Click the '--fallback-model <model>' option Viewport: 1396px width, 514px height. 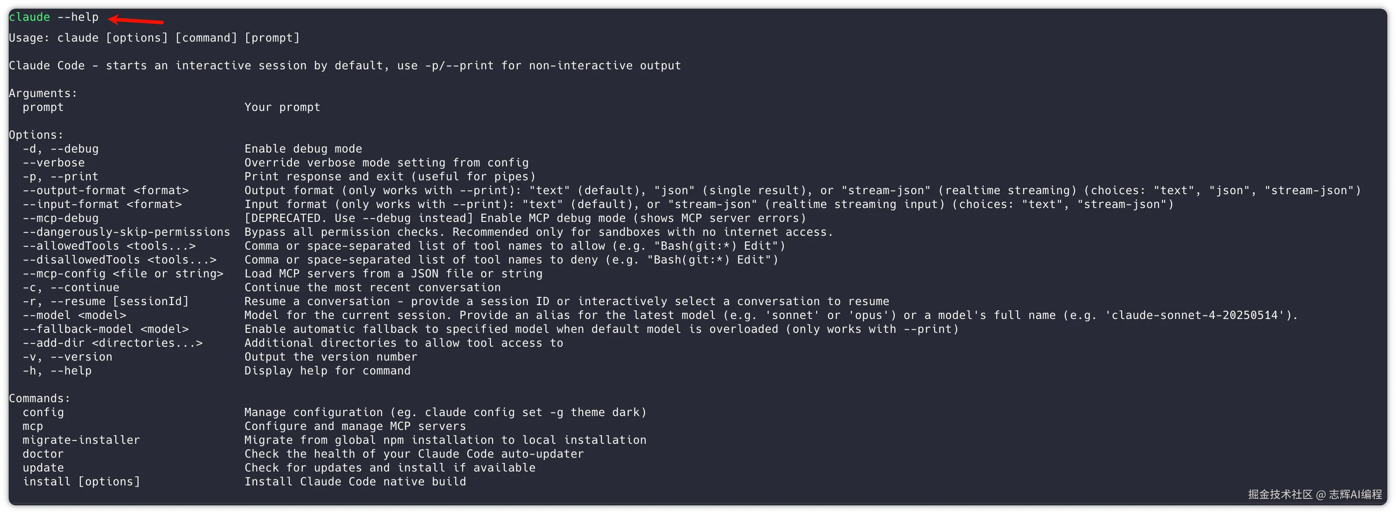coord(106,329)
